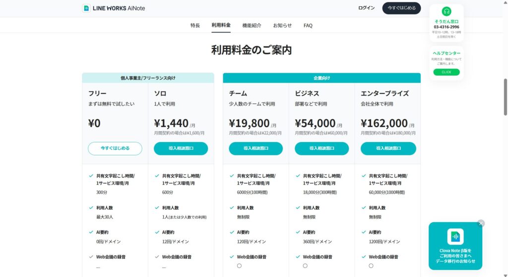Click the page vertical scrollbar thumb

pyautogui.click(x=505, y=97)
